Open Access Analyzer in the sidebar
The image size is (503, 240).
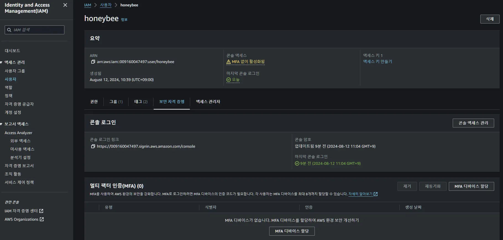point(19,133)
